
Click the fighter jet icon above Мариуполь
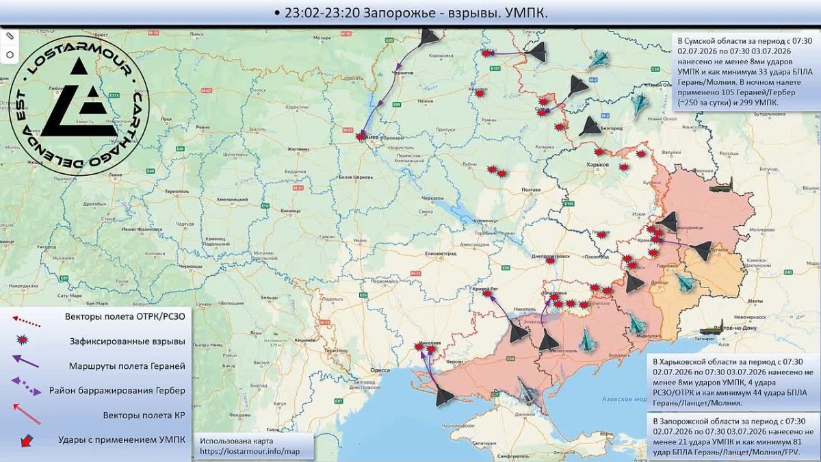[x=636, y=323]
